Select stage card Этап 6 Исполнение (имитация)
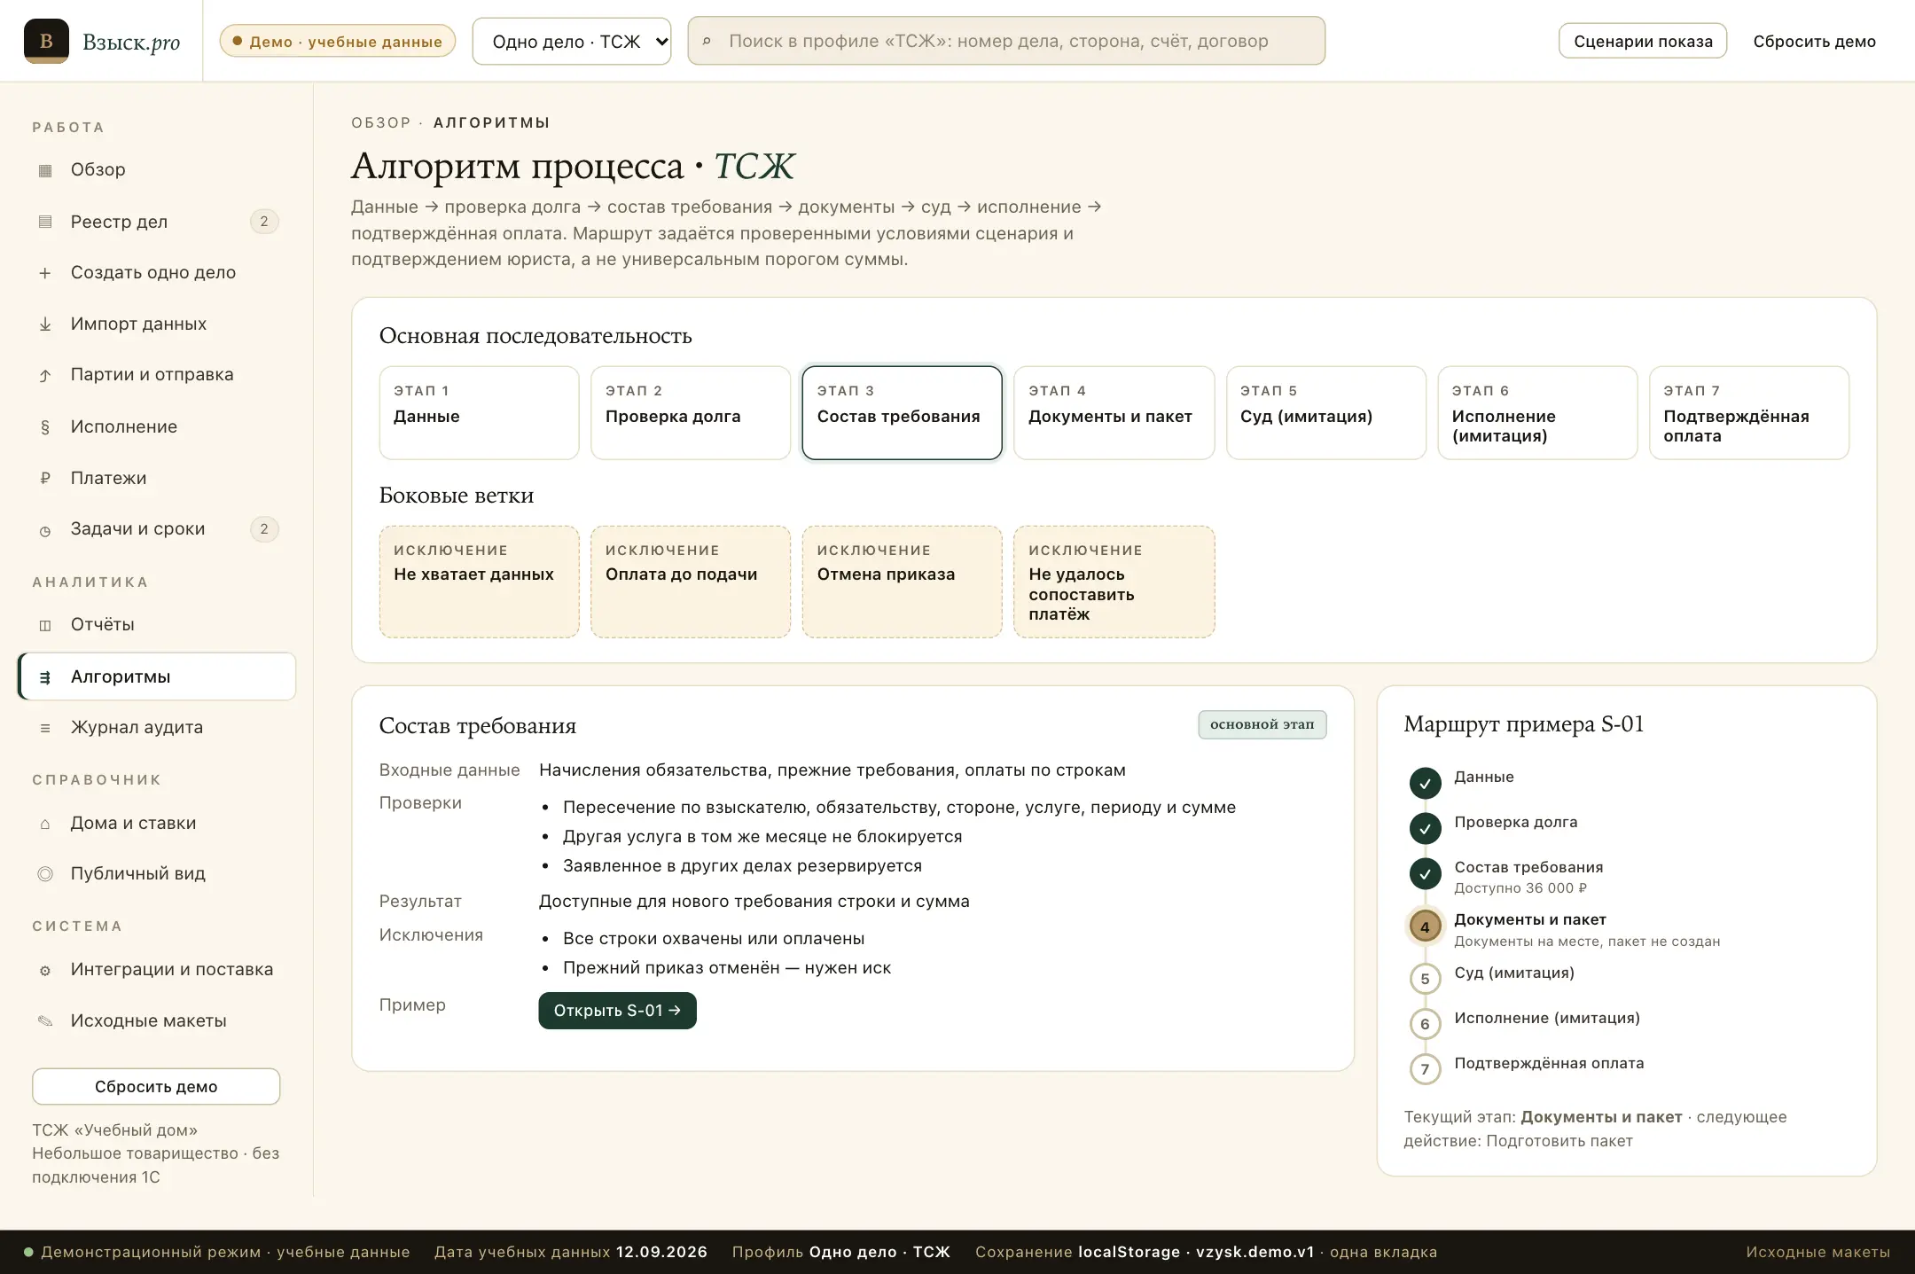This screenshot has height=1274, width=1915. tap(1537, 413)
